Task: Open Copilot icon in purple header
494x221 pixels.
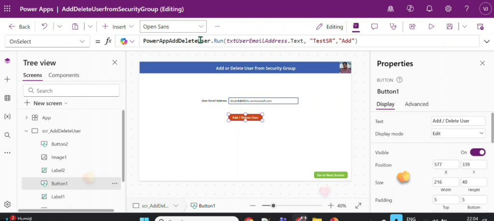Action: point(410,9)
